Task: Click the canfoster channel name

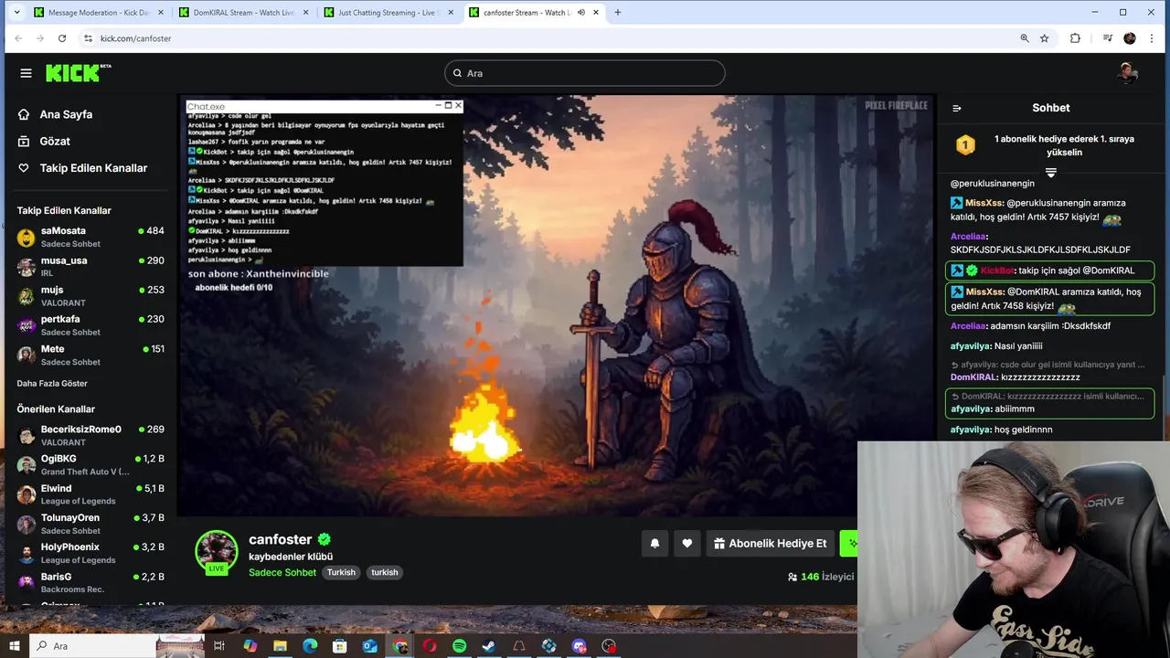Action: coord(281,539)
